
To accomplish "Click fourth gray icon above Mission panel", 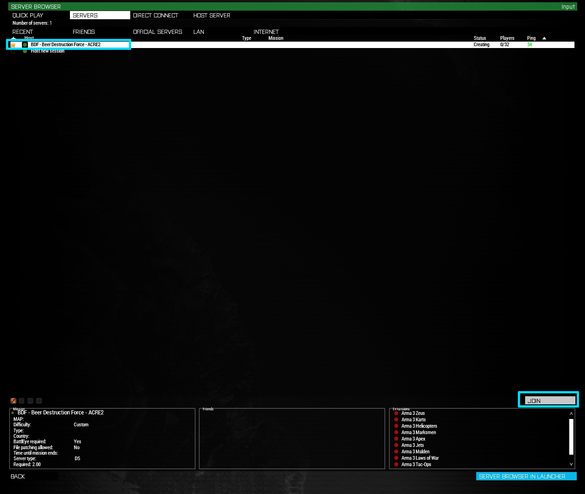I will click(x=39, y=401).
